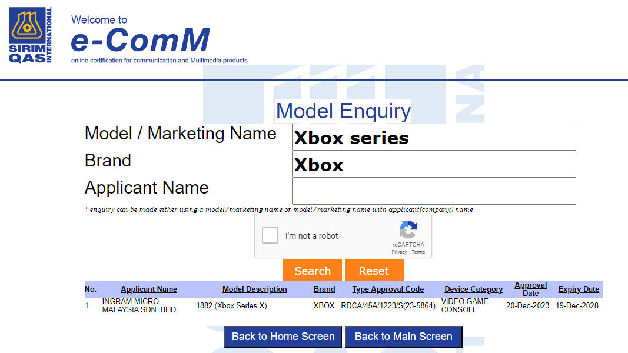Sort by Device Category column header
This screenshot has width=628, height=353.
[x=473, y=289]
